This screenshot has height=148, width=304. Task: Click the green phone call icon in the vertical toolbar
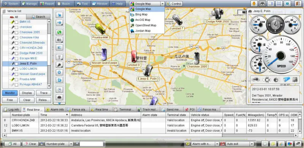point(59,32)
